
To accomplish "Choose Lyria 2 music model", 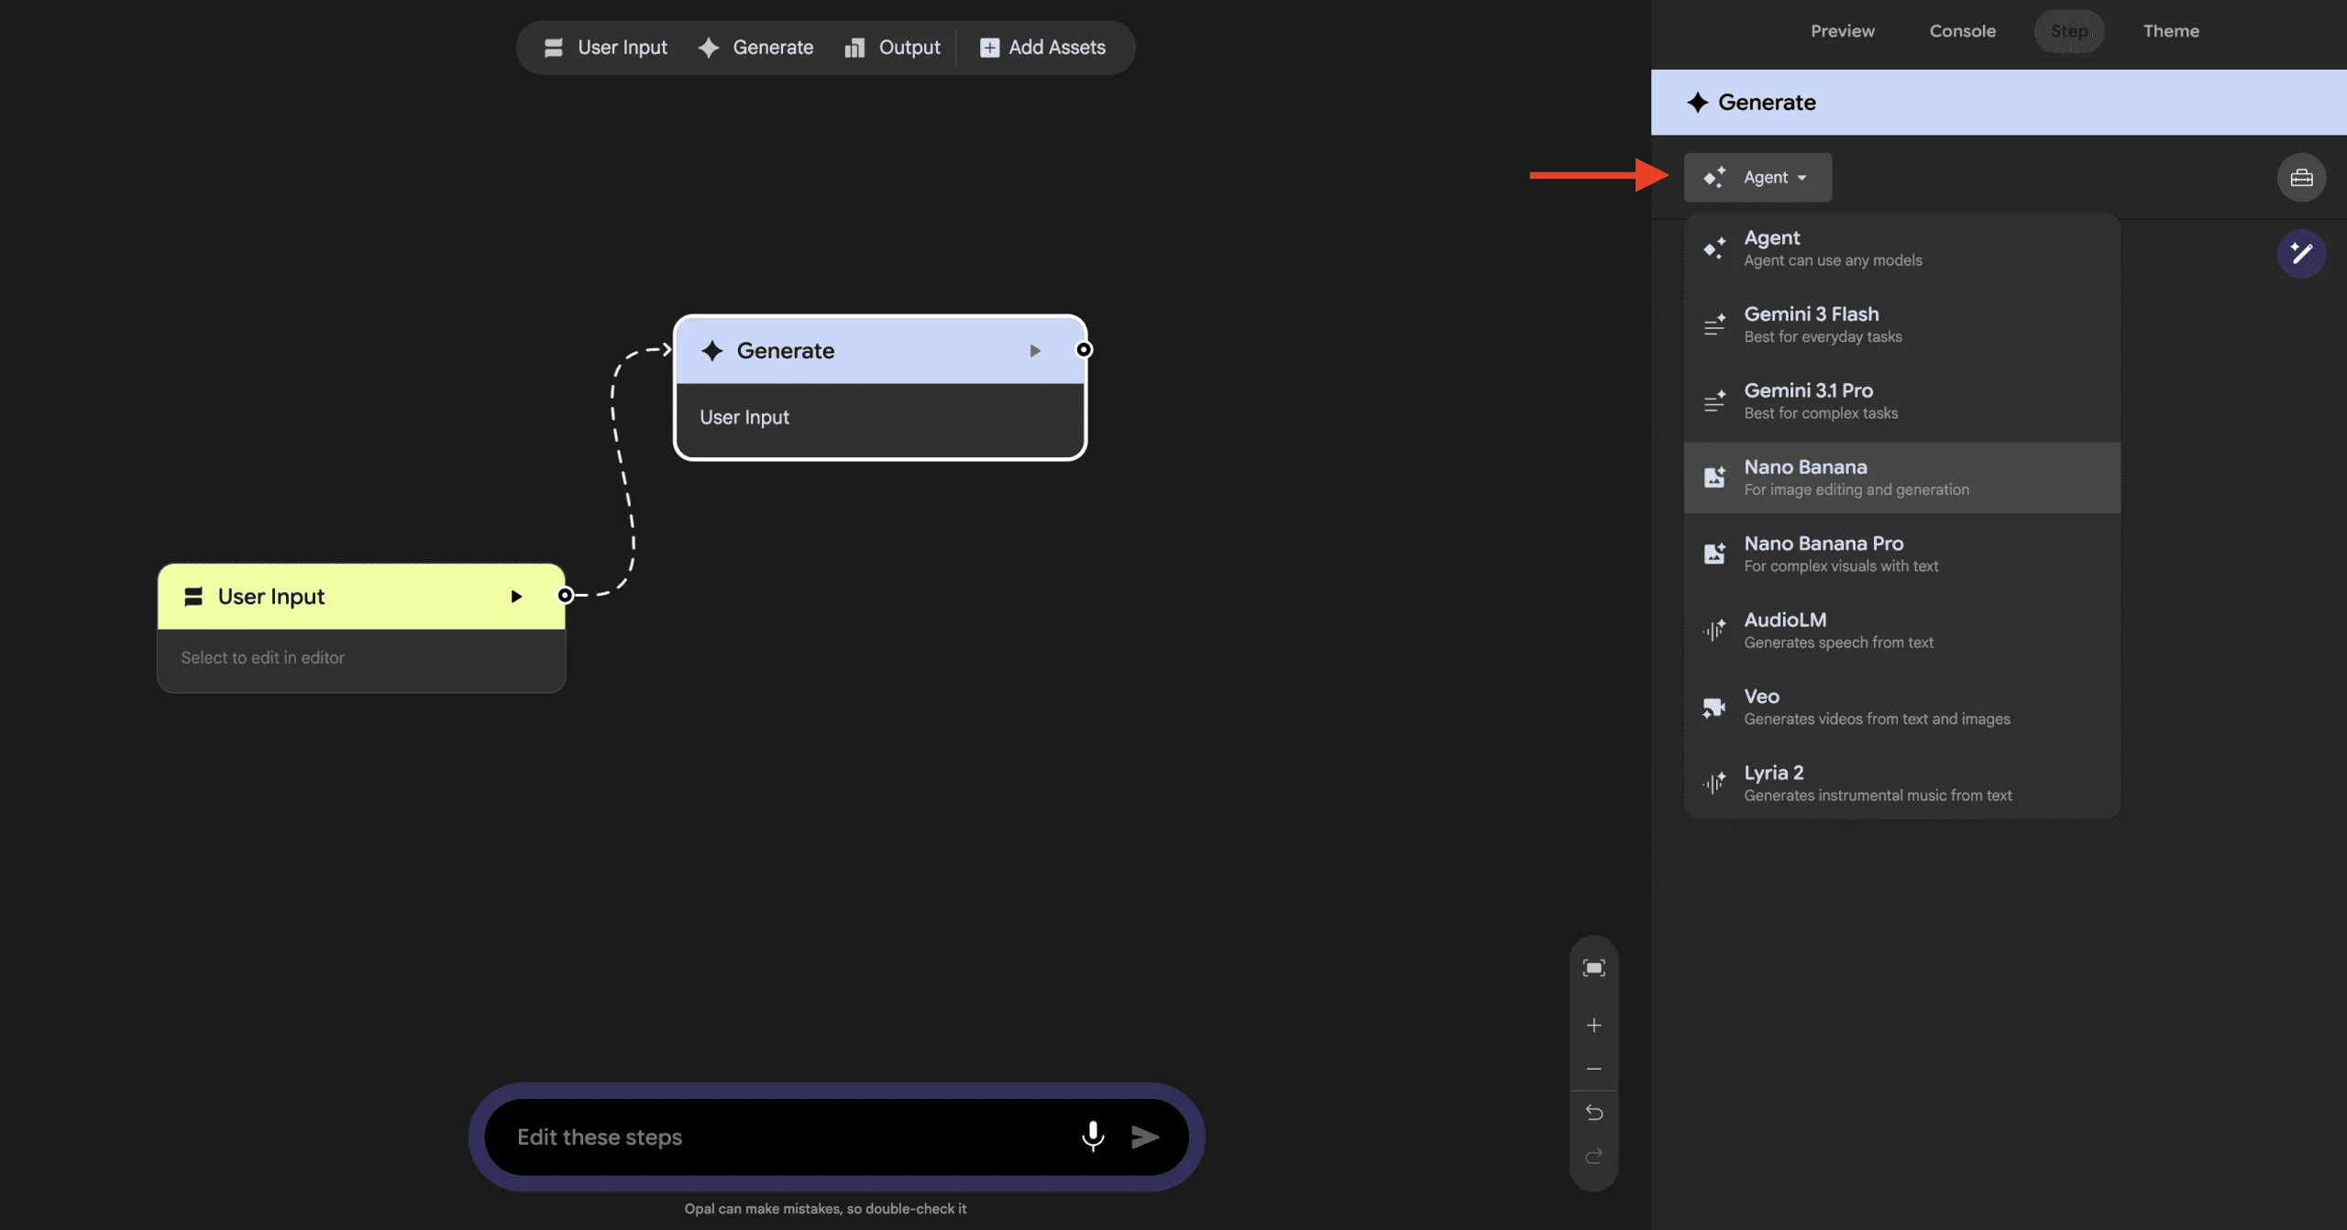I will click(1901, 784).
